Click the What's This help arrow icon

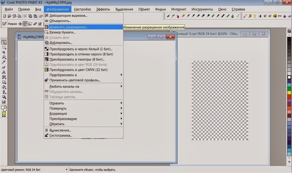[x=4, y=24]
